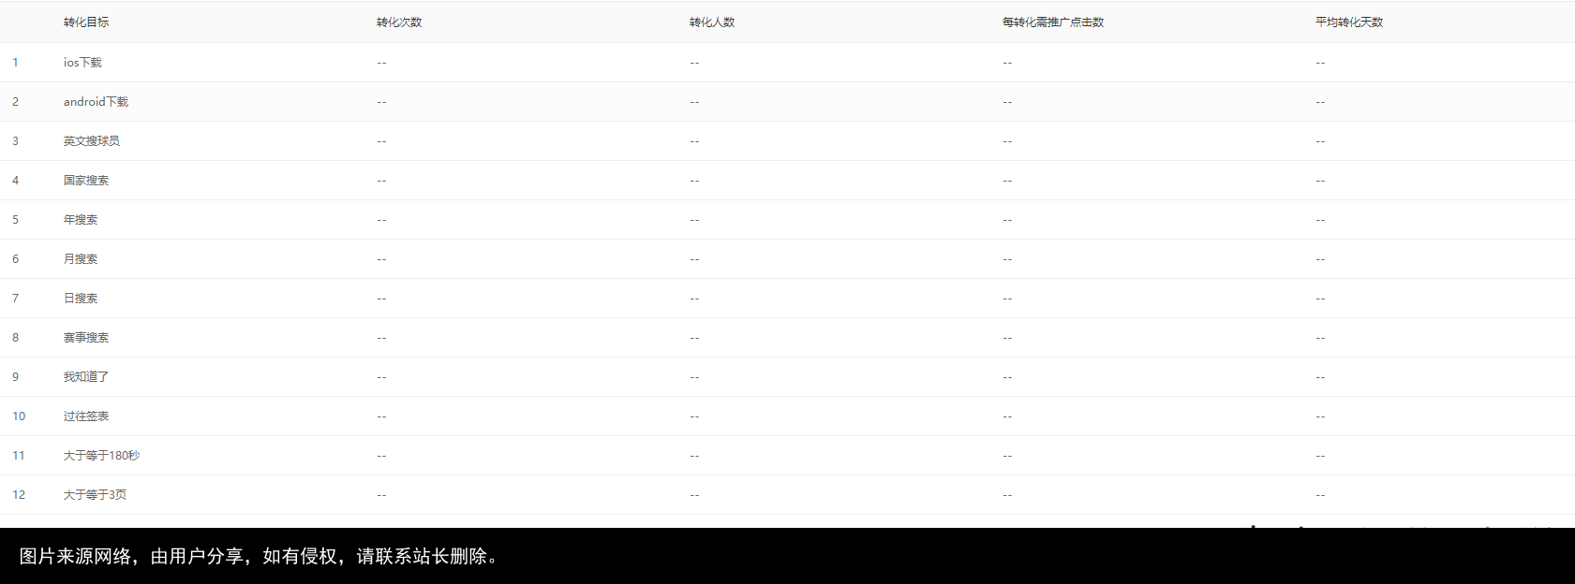This screenshot has height=584, width=1575.
Task: Click the 我知道了 conversion goal
Action: [x=86, y=377]
